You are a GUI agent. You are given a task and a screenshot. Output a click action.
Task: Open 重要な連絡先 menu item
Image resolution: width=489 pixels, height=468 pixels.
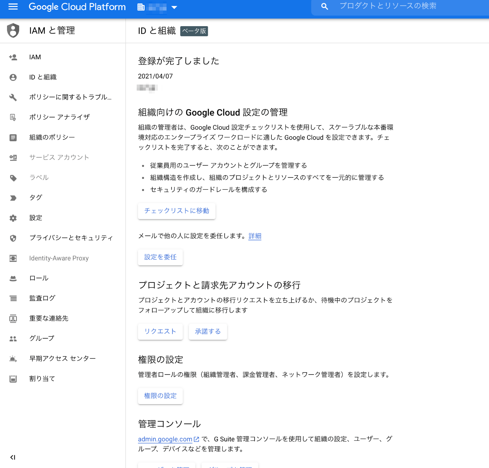pyautogui.click(x=63, y=318)
